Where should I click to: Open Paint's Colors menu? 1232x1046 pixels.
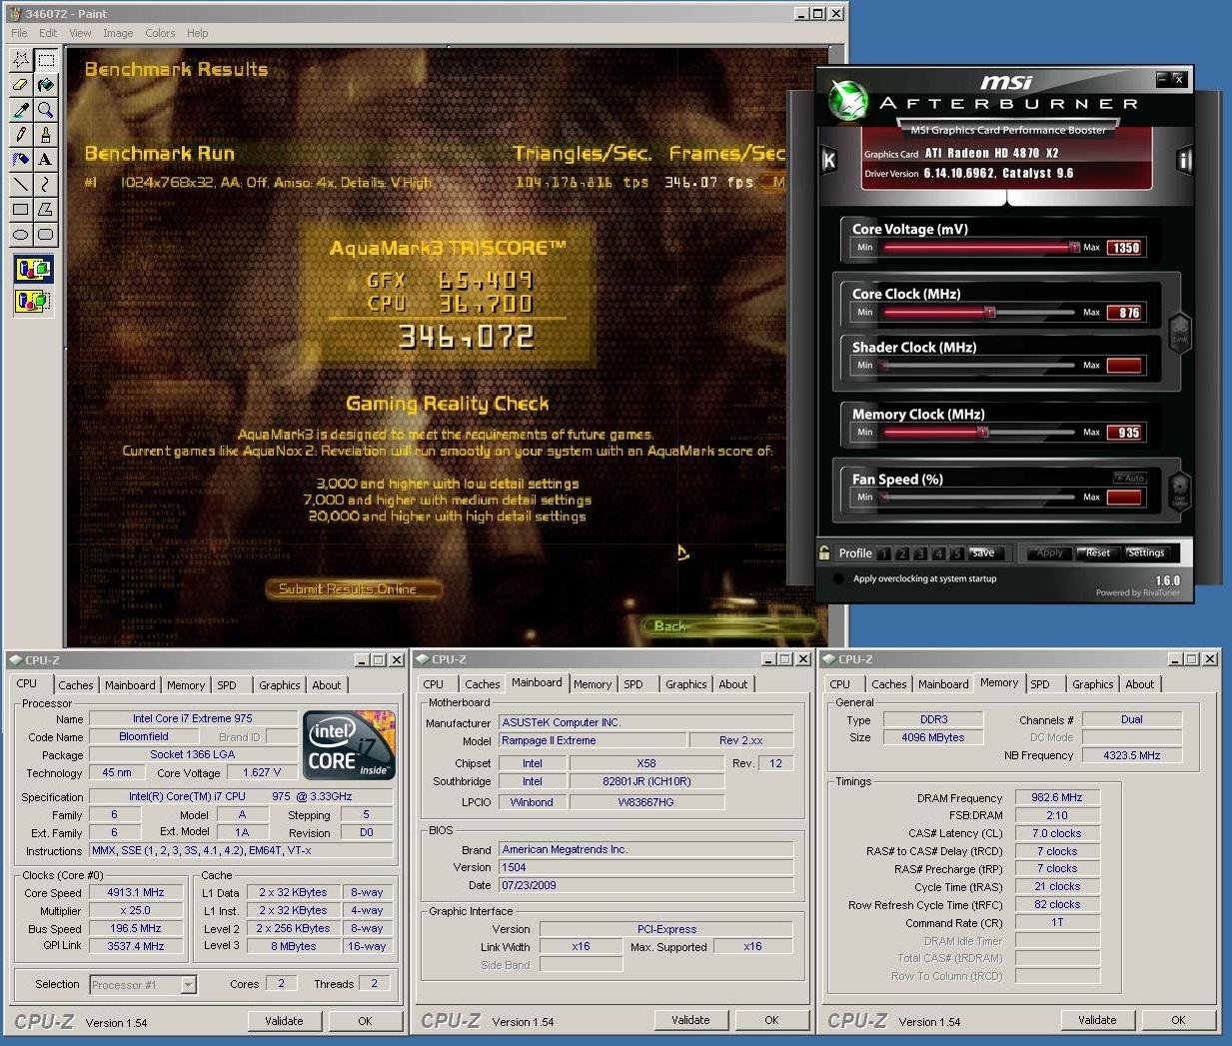(160, 33)
